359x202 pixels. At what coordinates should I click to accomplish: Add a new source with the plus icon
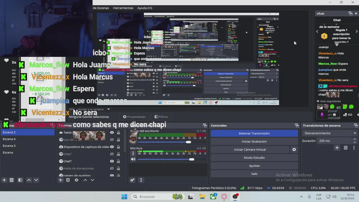pos(61,180)
